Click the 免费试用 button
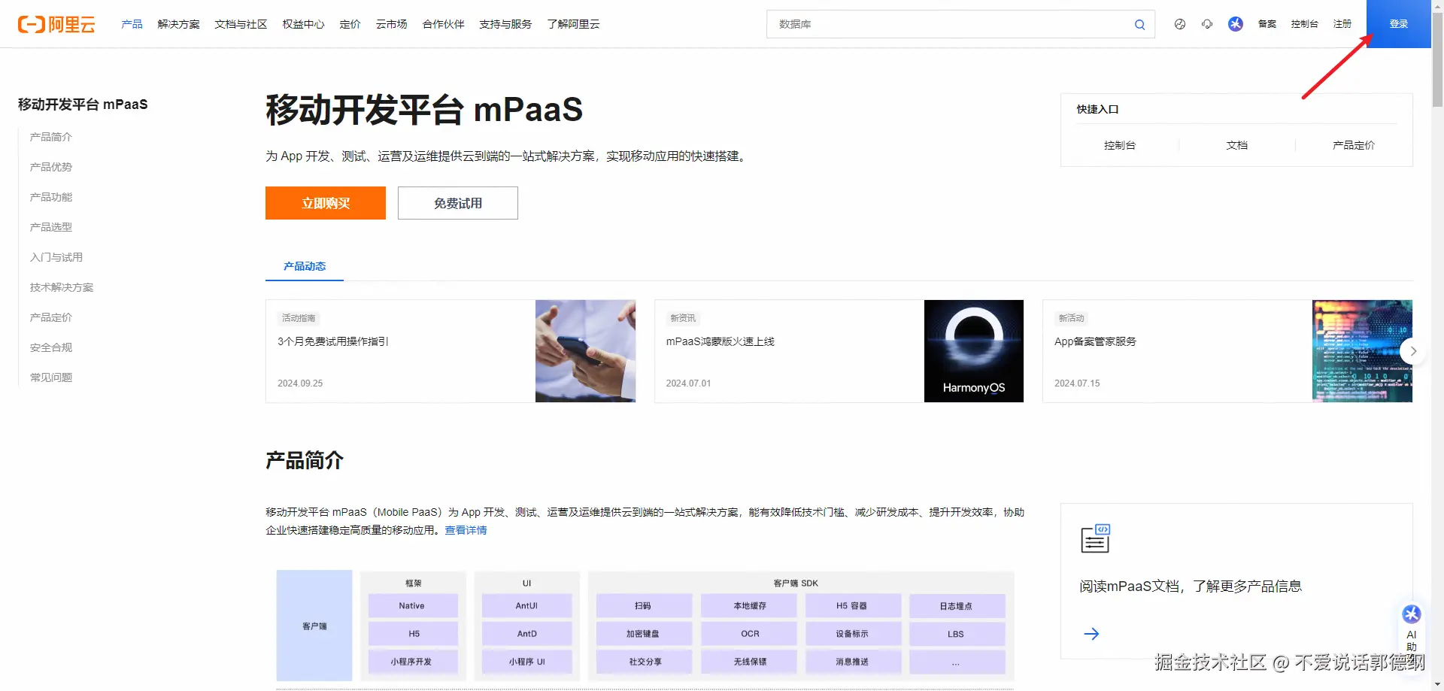1444x691 pixels. (x=458, y=203)
